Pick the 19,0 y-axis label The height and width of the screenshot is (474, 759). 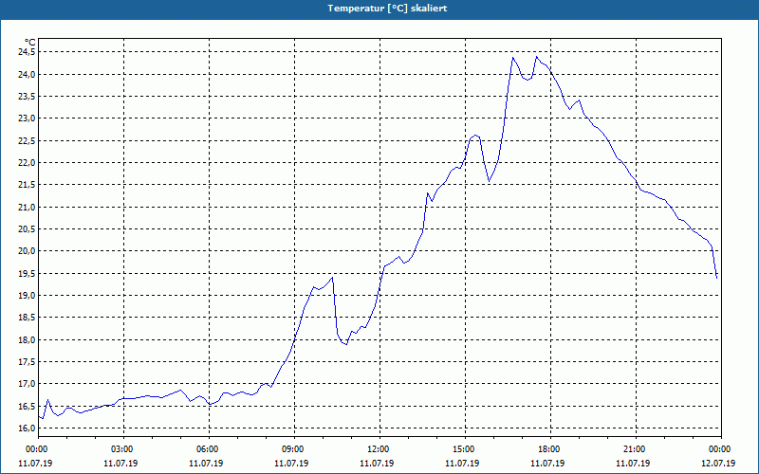pos(27,295)
